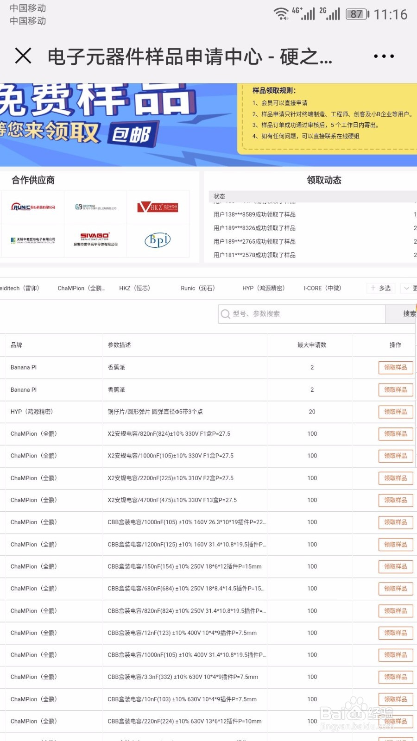
Task: Click 领取样品 for the HYP 锅仔片 row
Action: 396,412
